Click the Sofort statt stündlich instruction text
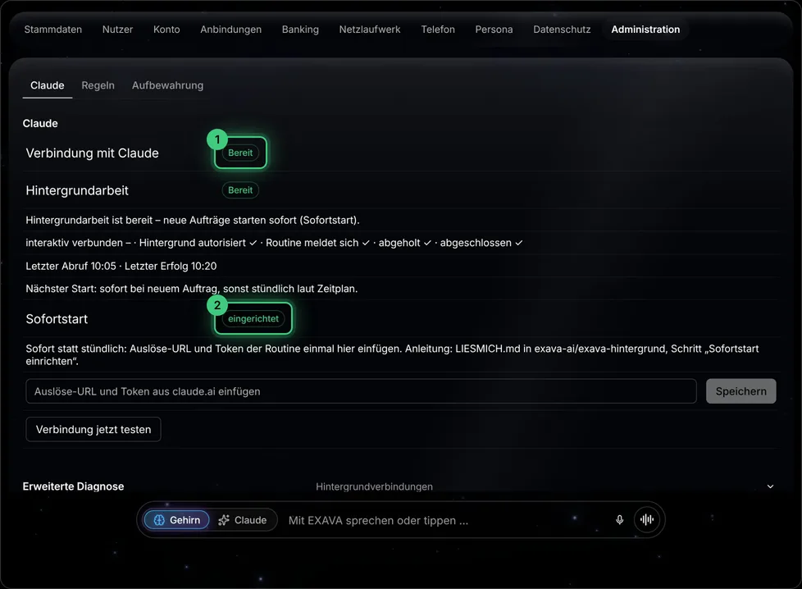This screenshot has height=589, width=802. pos(392,354)
